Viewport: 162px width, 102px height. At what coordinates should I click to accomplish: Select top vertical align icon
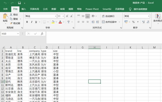tap(79, 16)
